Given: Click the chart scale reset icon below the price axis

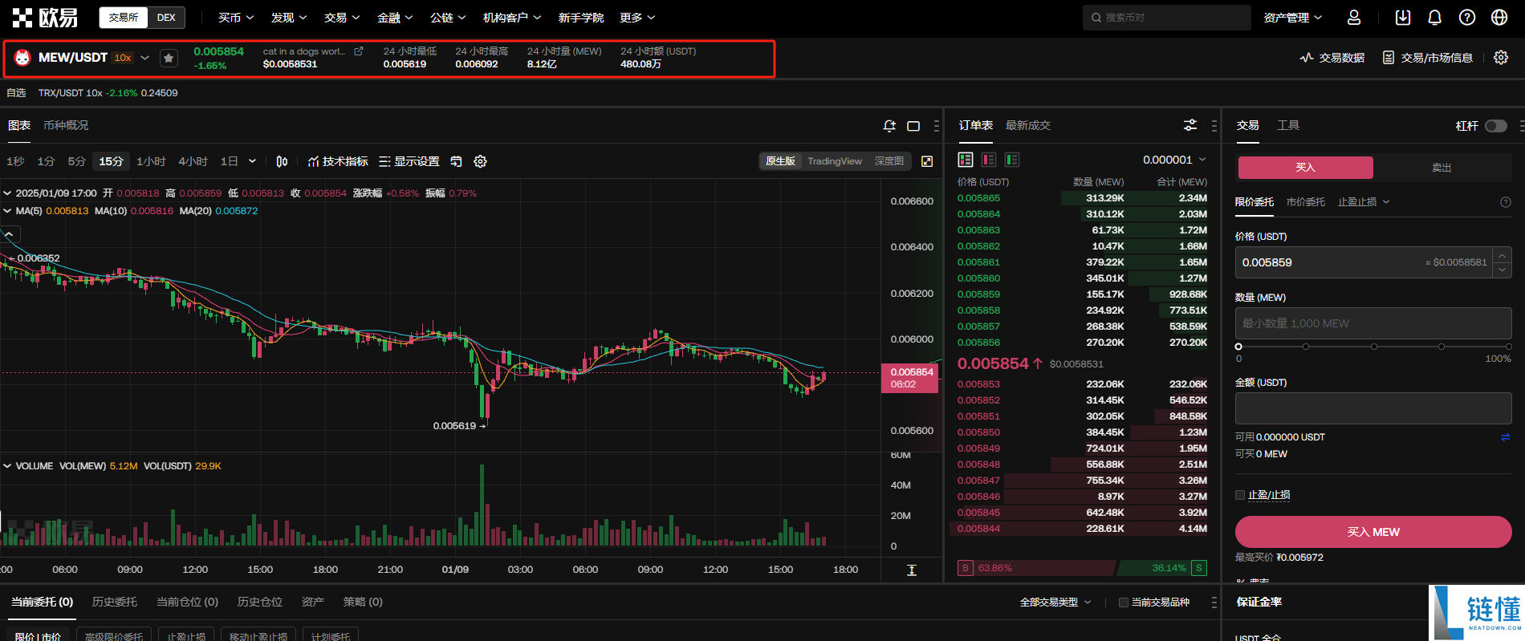Looking at the screenshot, I should (912, 570).
